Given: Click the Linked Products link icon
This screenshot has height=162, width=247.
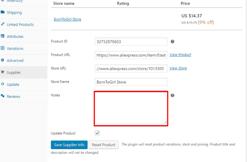Looking at the screenshot, I should coord(2,24).
